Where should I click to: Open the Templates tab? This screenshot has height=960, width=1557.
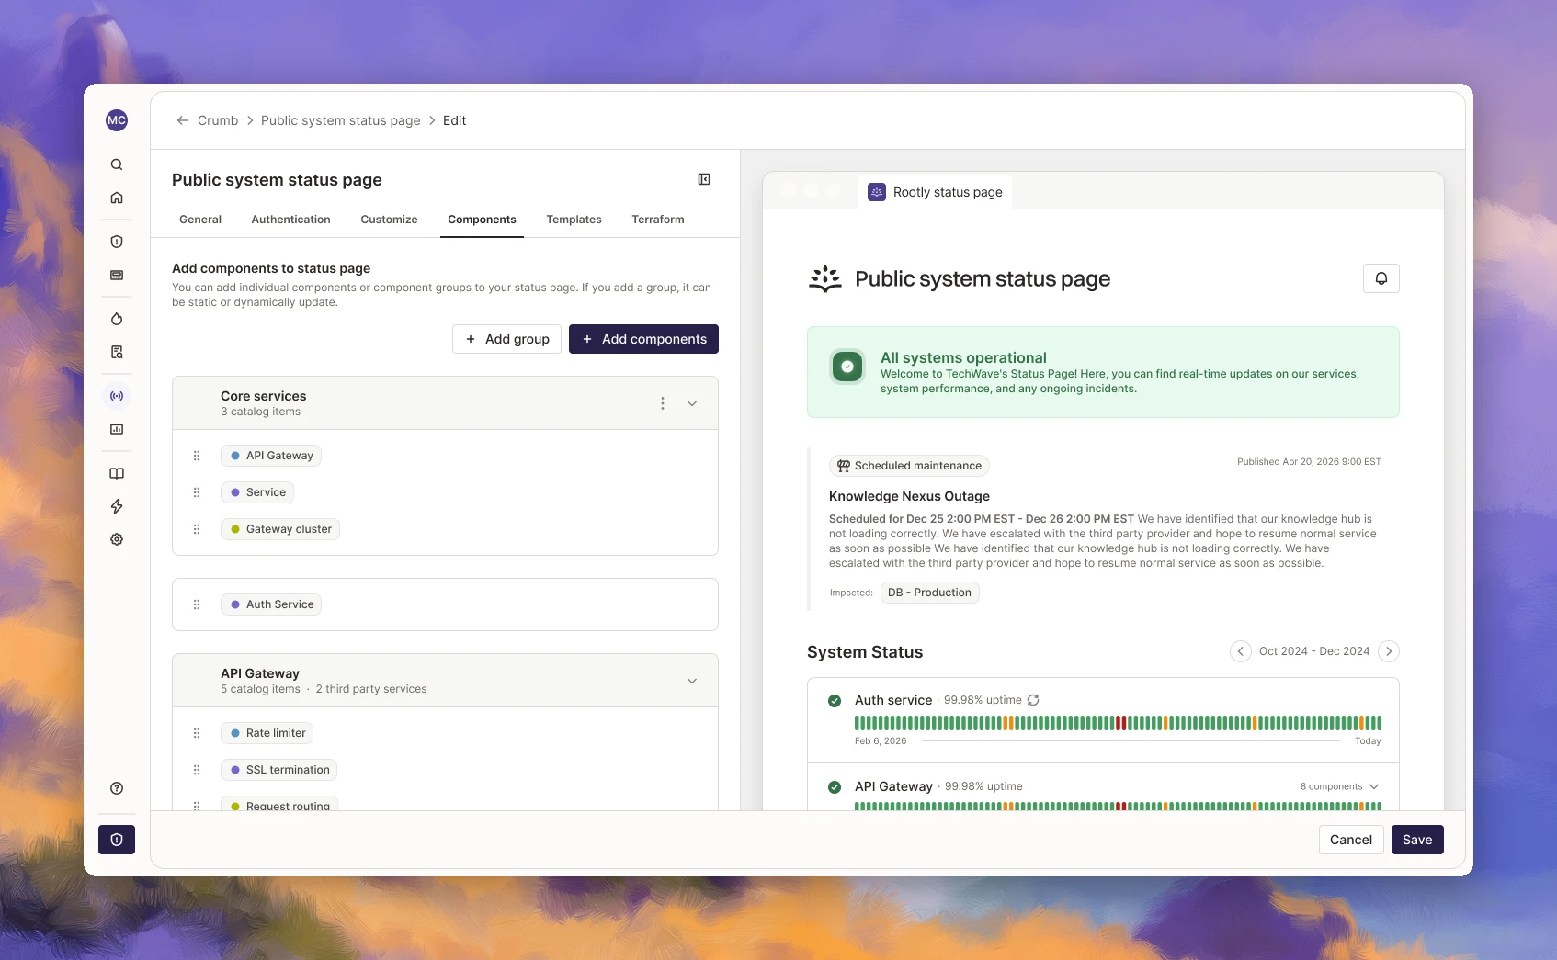pyautogui.click(x=574, y=220)
